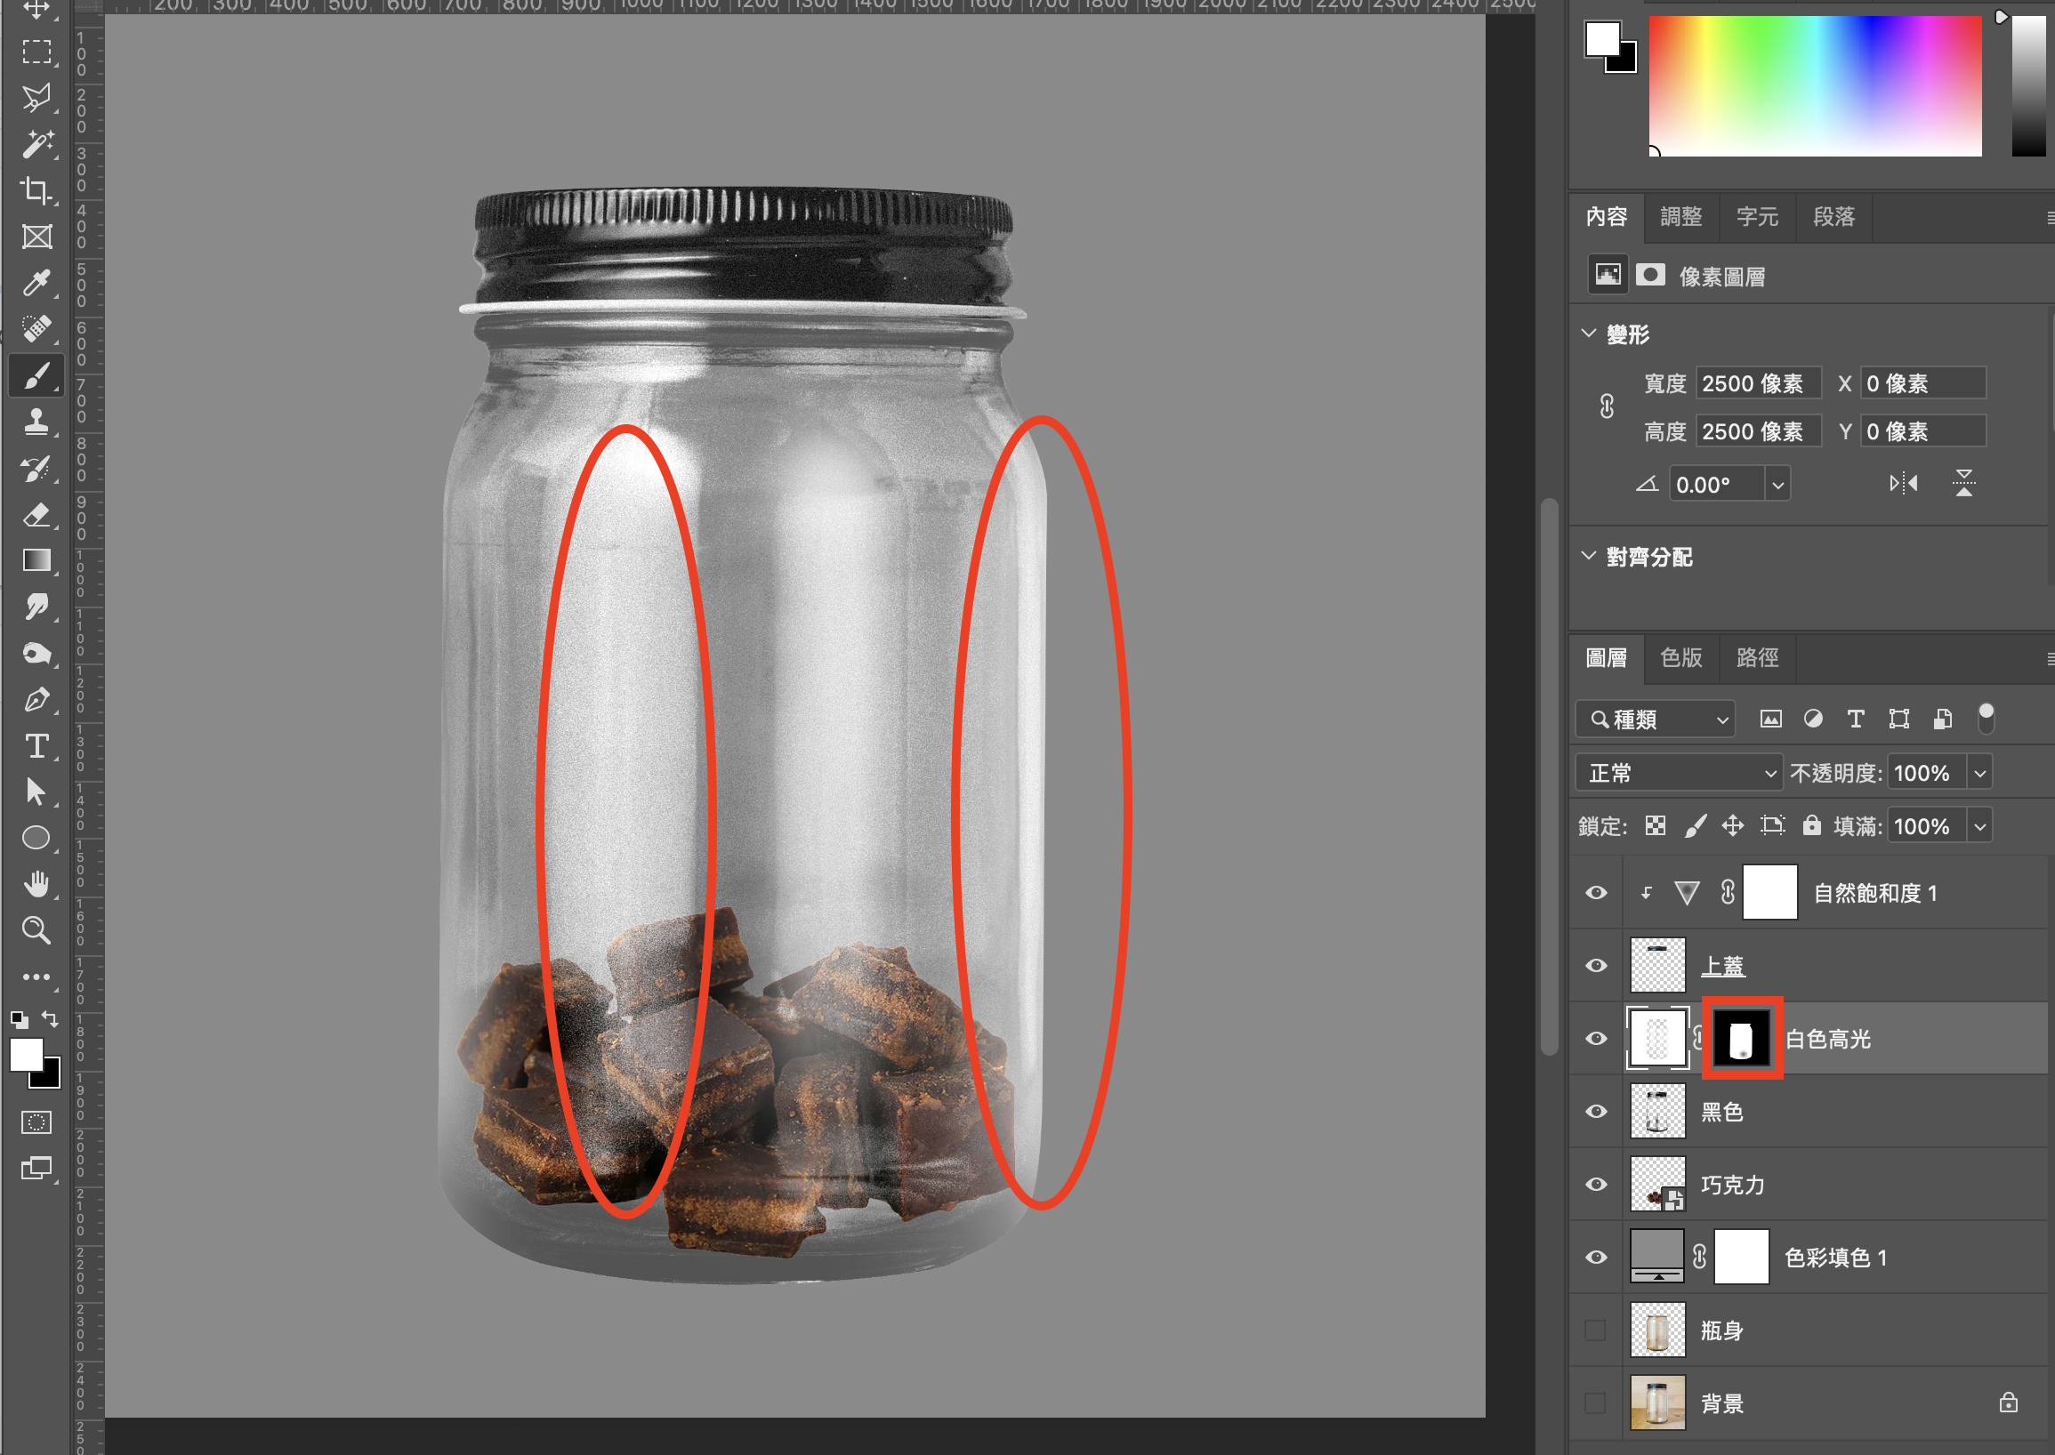2055x1455 pixels.
Task: Filter layers by type layers
Action: tap(1856, 719)
